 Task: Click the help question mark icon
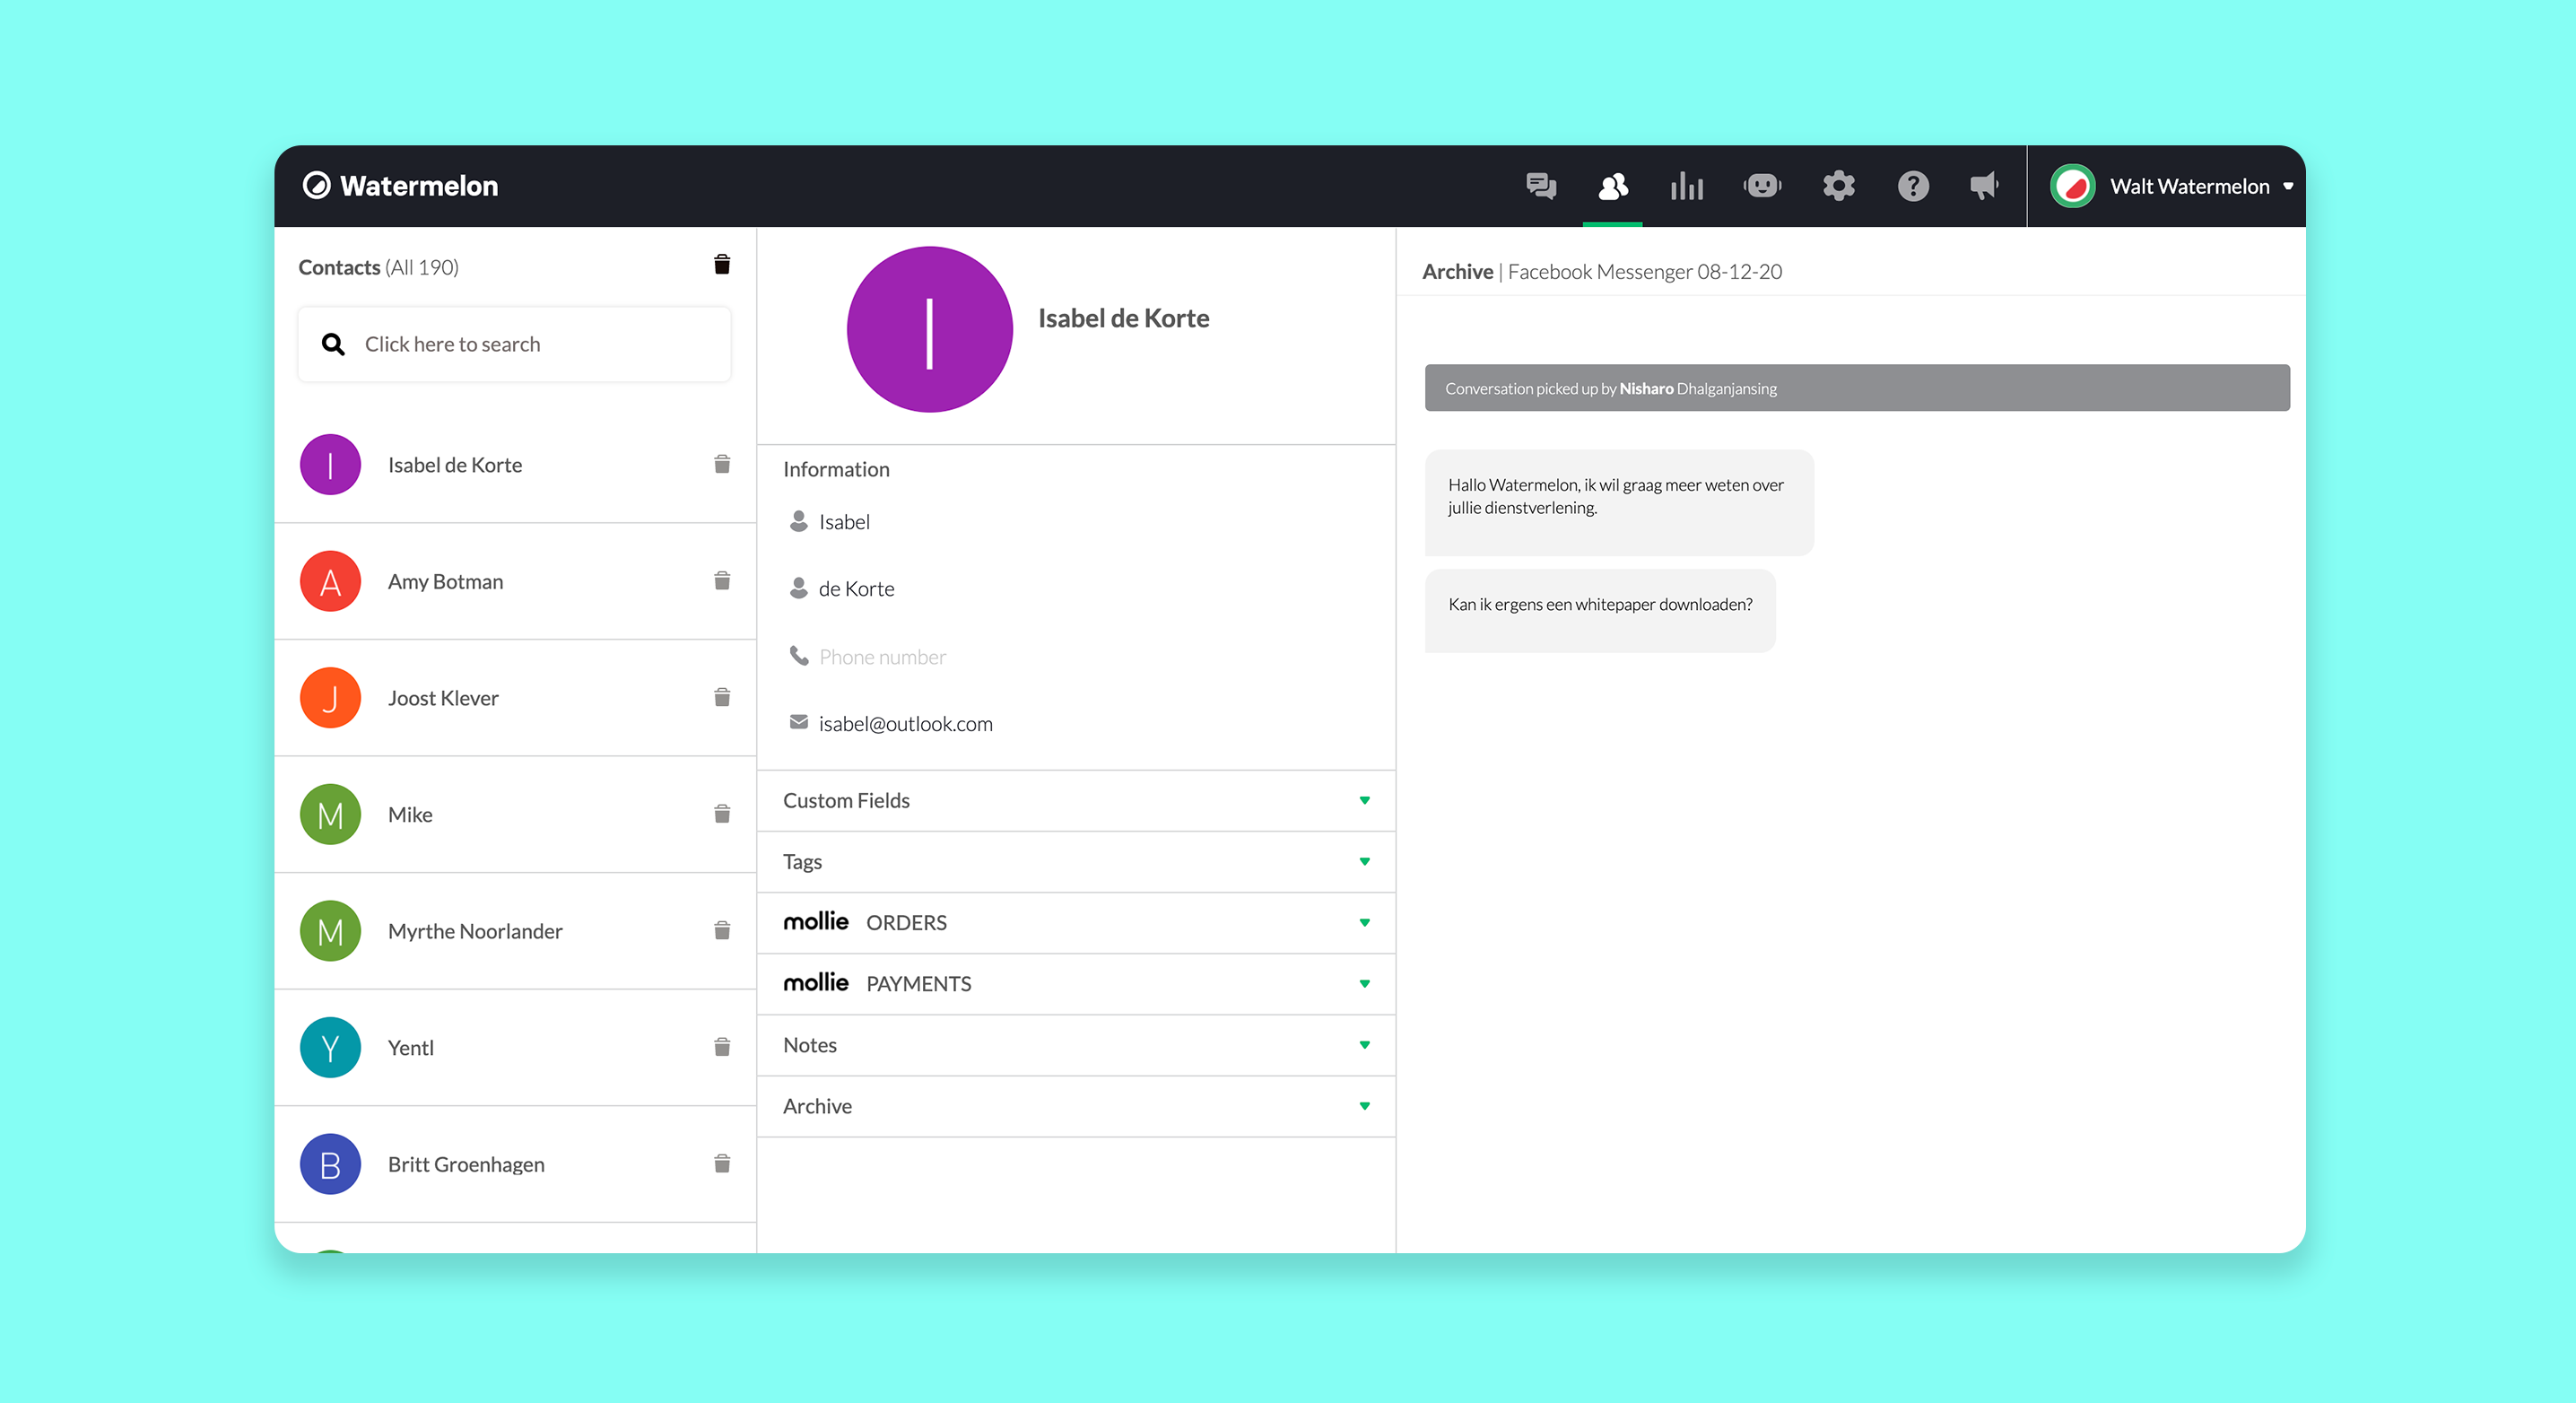[x=1912, y=186]
